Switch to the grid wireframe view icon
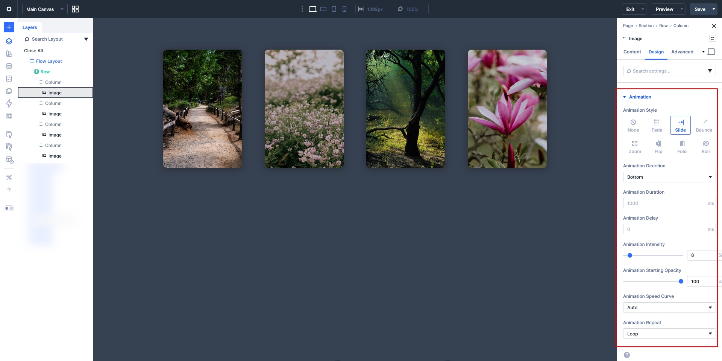The height and width of the screenshot is (361, 722). (x=75, y=9)
